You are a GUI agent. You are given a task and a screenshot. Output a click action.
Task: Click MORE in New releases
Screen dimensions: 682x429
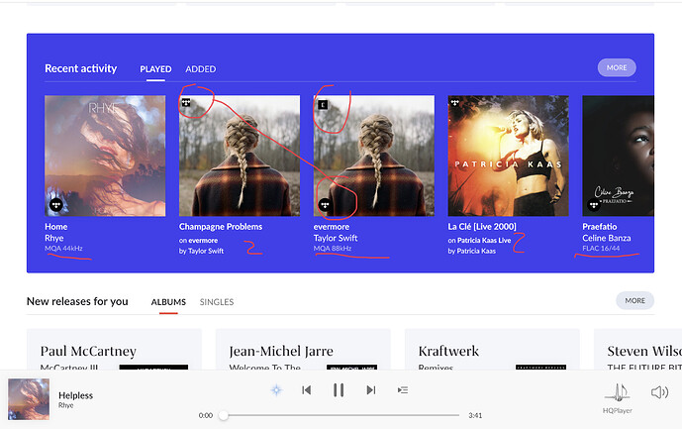[635, 300]
